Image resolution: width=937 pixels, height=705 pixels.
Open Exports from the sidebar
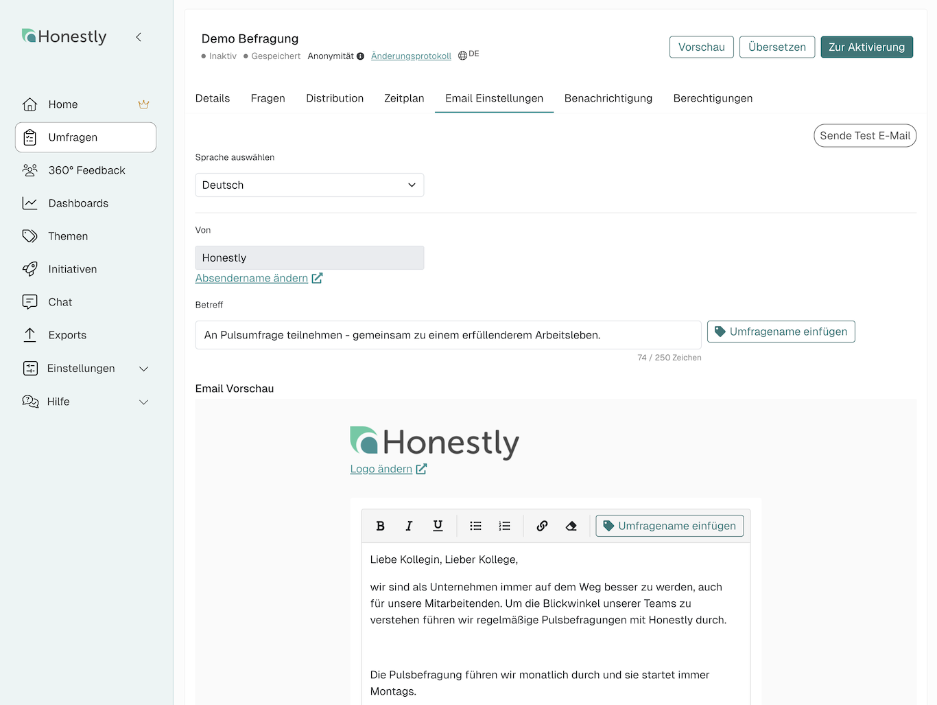pos(65,335)
